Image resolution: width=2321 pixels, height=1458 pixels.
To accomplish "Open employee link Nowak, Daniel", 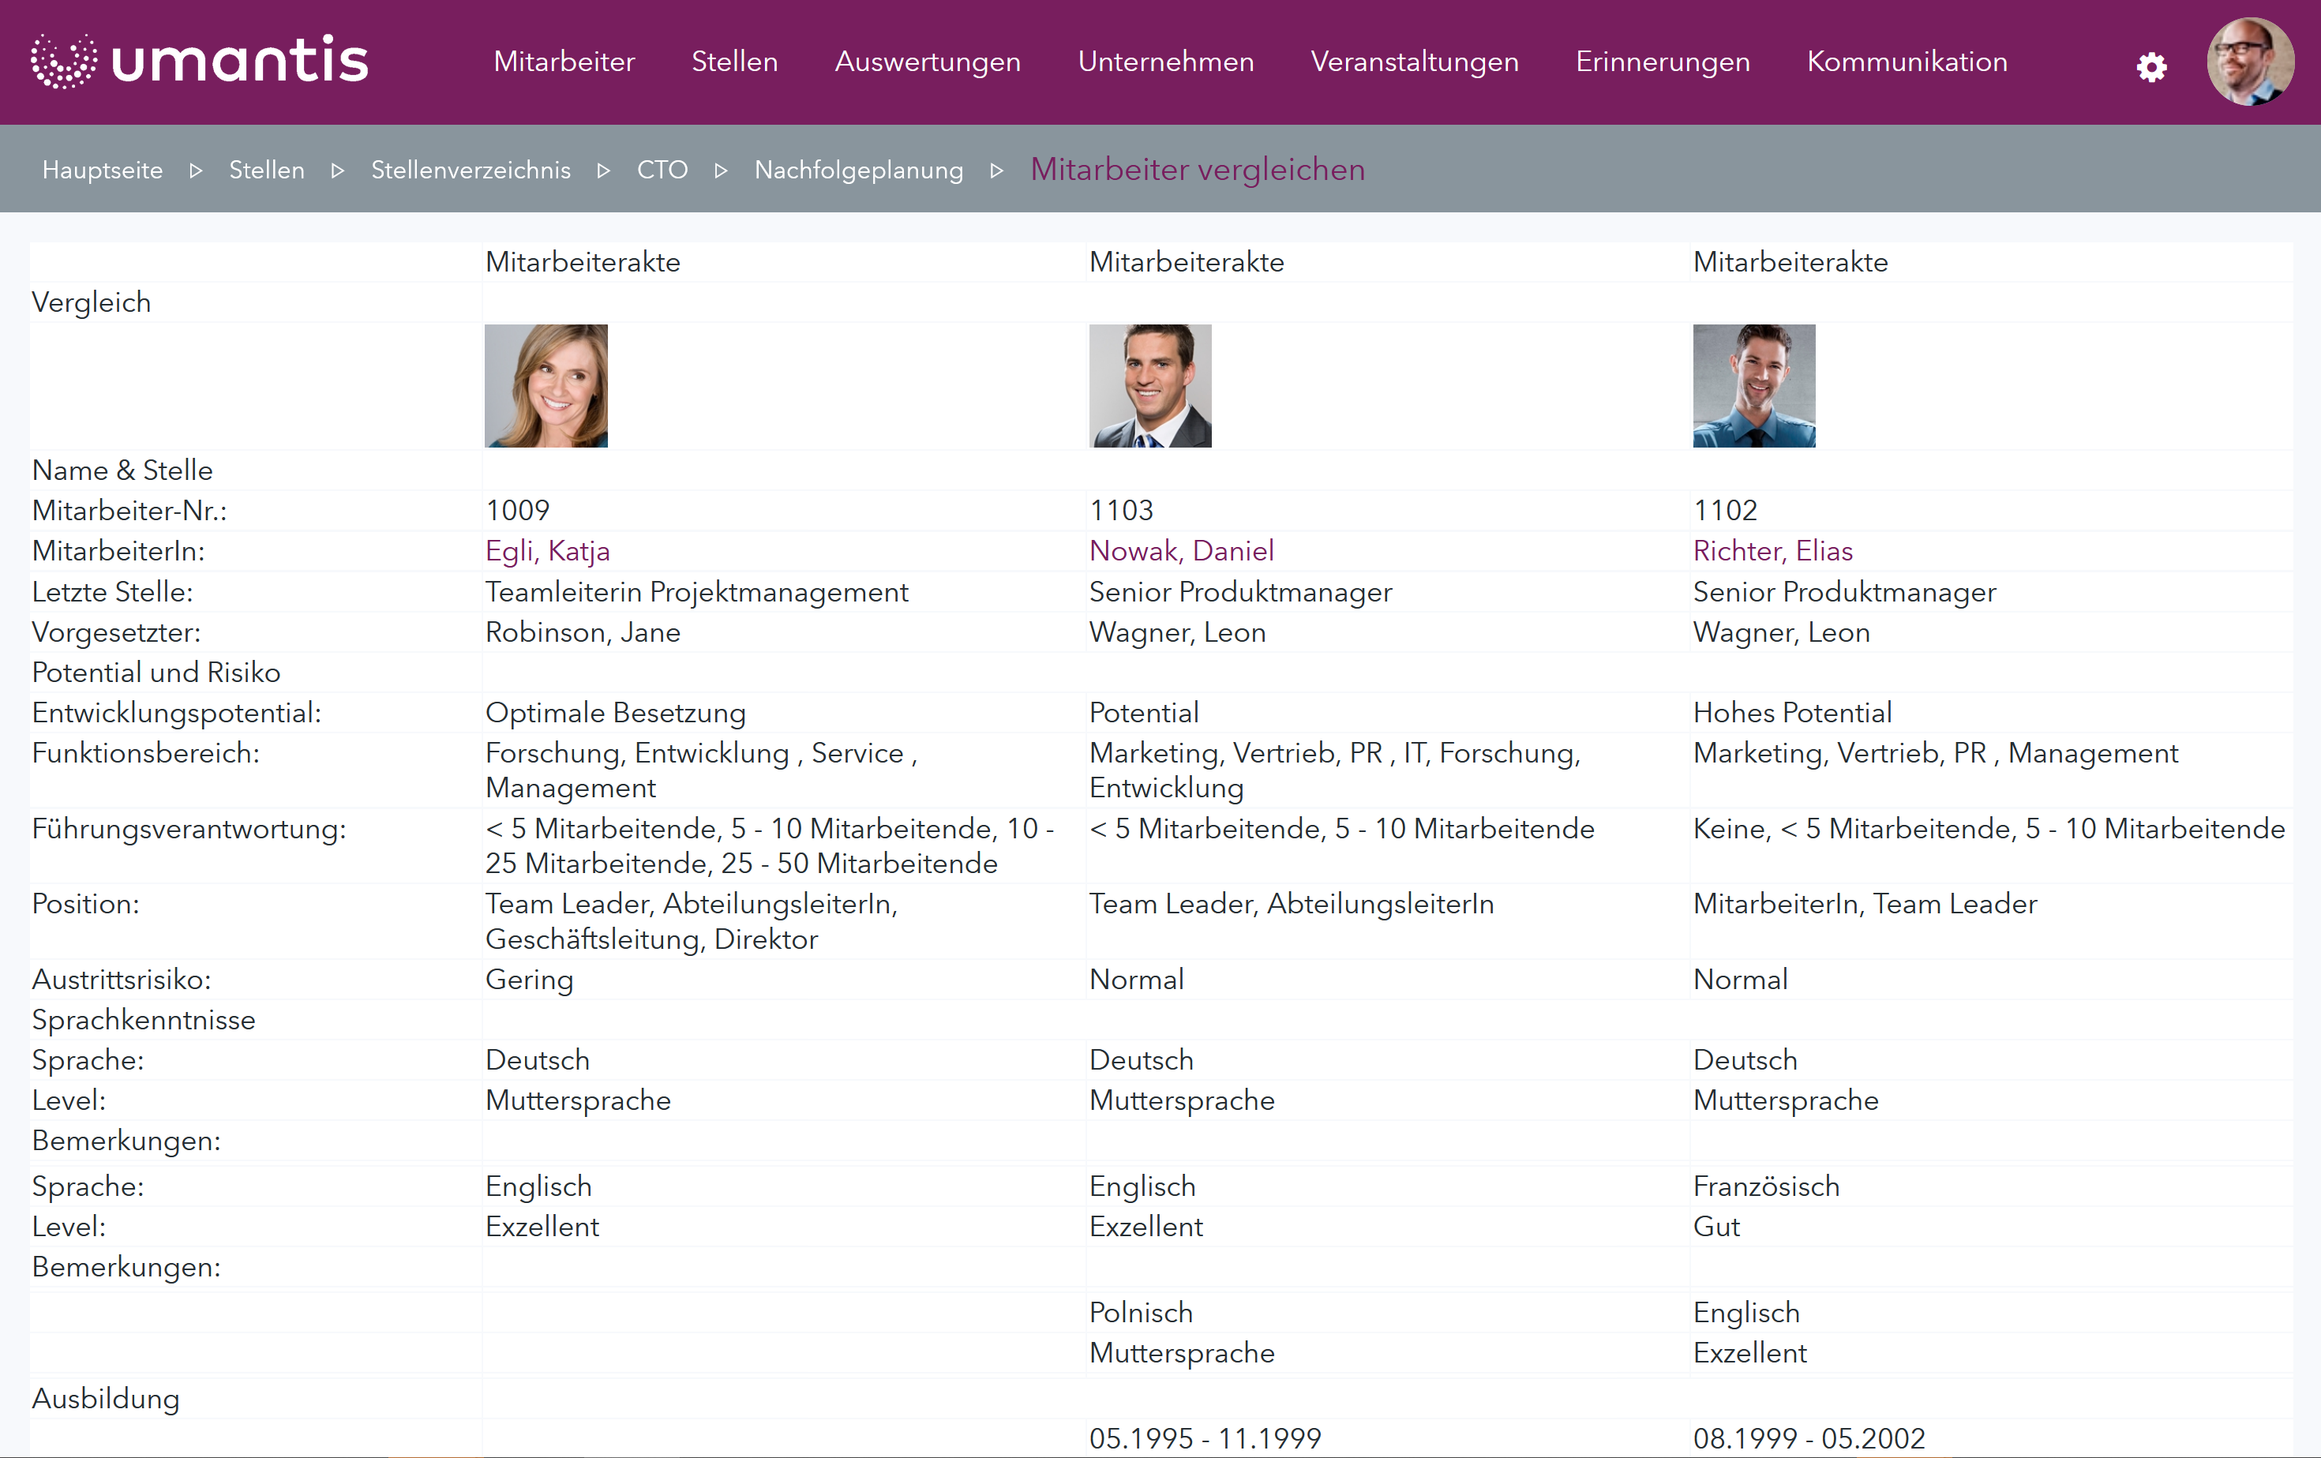I will (1181, 550).
